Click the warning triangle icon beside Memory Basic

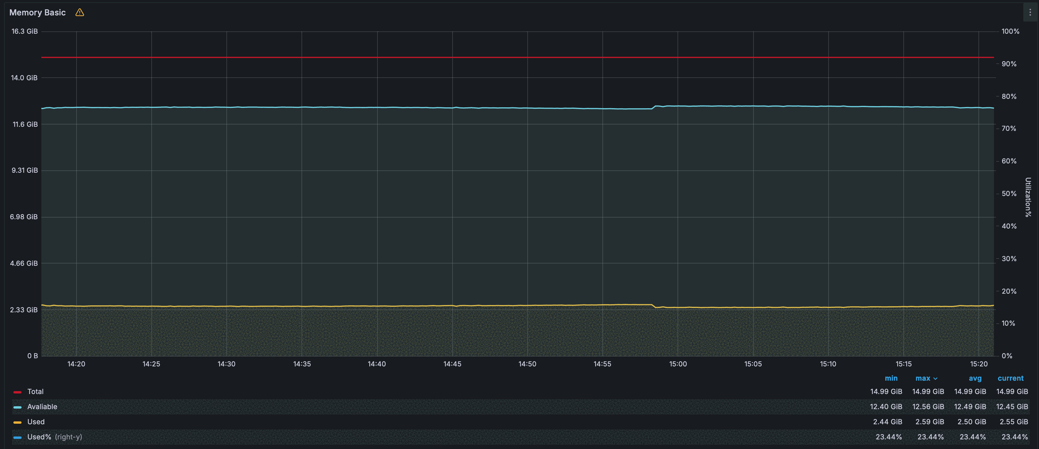click(x=79, y=13)
